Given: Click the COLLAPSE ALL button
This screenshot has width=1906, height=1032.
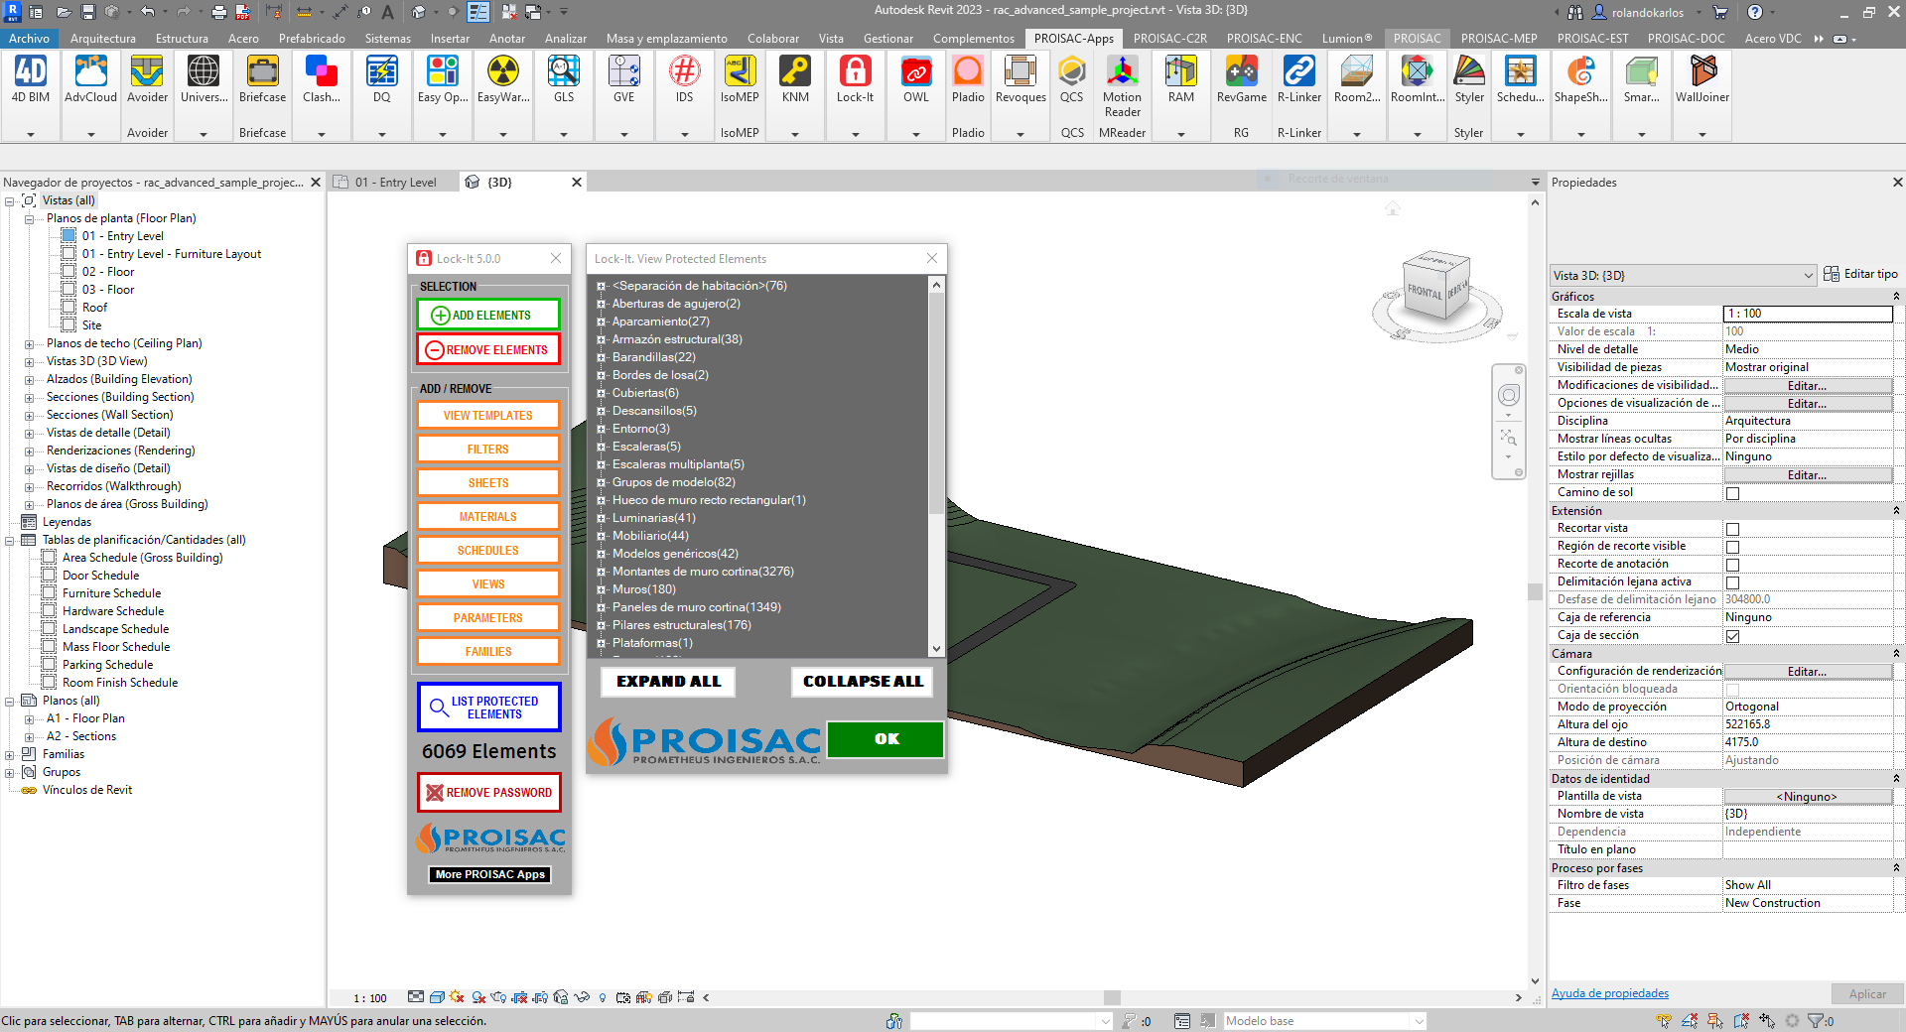Looking at the screenshot, I should pyautogui.click(x=862, y=682).
